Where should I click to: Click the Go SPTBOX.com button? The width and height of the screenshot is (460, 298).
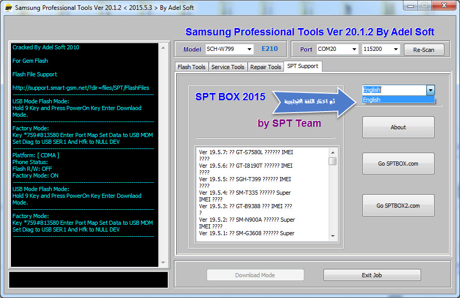pos(398,164)
